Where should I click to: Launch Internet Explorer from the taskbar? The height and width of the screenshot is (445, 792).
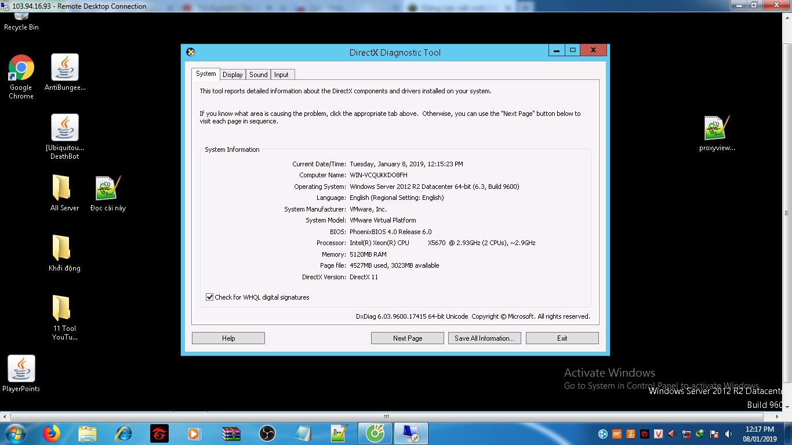(x=123, y=433)
